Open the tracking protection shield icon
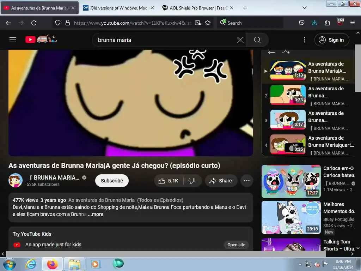The image size is (361, 271). pyautogui.click(x=58, y=23)
